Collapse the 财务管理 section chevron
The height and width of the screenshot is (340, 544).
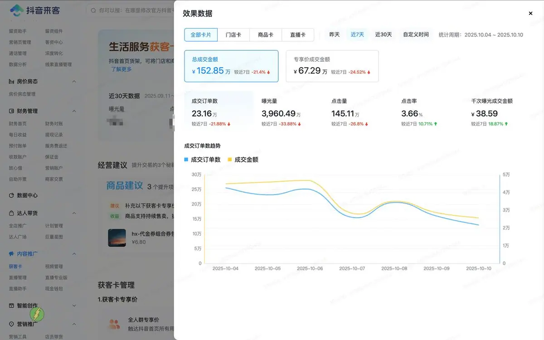74,111
